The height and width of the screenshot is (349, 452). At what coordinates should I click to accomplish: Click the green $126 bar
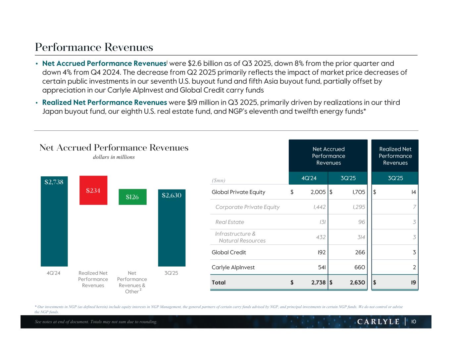[x=132, y=197]
